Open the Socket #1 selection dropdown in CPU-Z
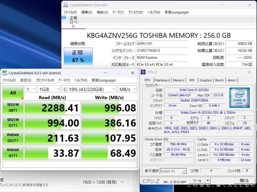The image size is (257, 192). click(x=173, y=171)
